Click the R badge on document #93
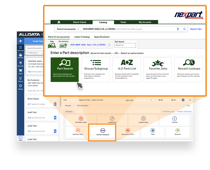The image size is (210, 170). click(x=55, y=118)
